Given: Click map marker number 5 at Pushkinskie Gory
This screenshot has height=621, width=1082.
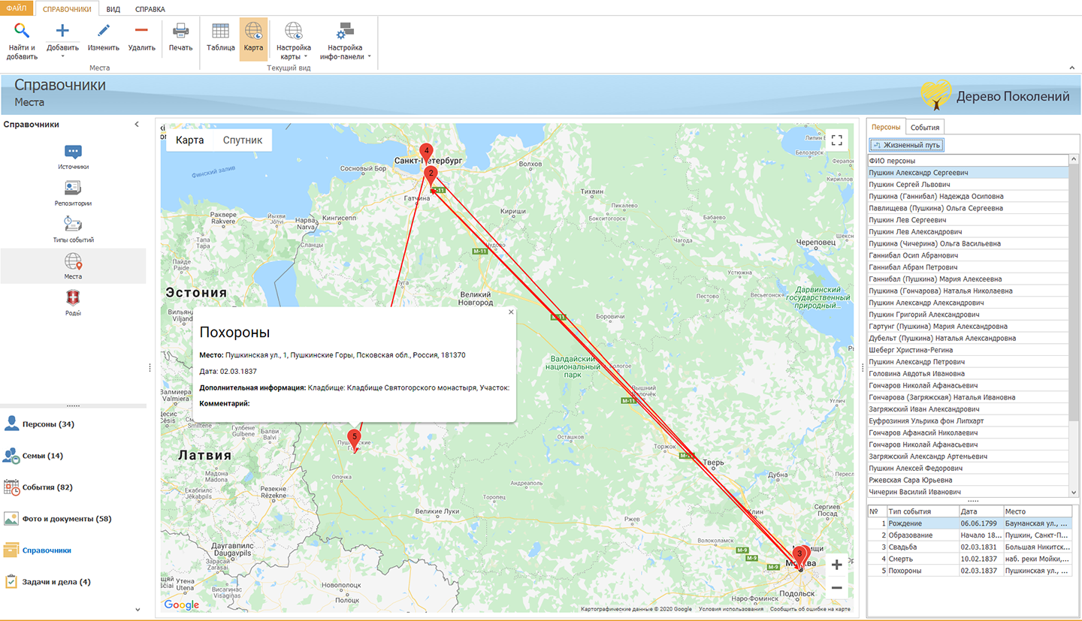Looking at the screenshot, I should coord(355,438).
